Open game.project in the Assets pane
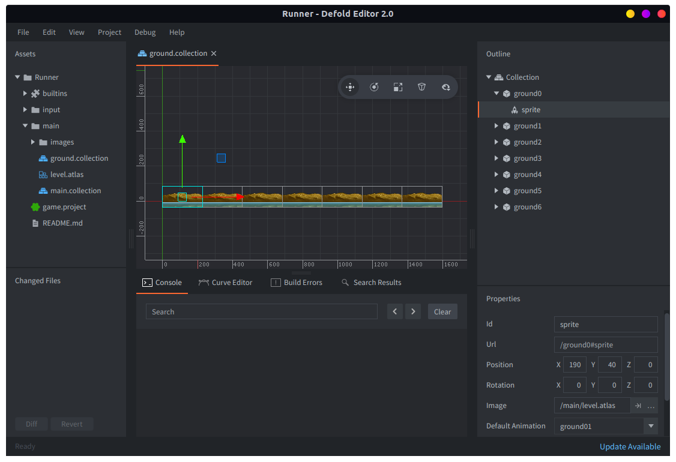This screenshot has width=676, height=462. tap(64, 207)
